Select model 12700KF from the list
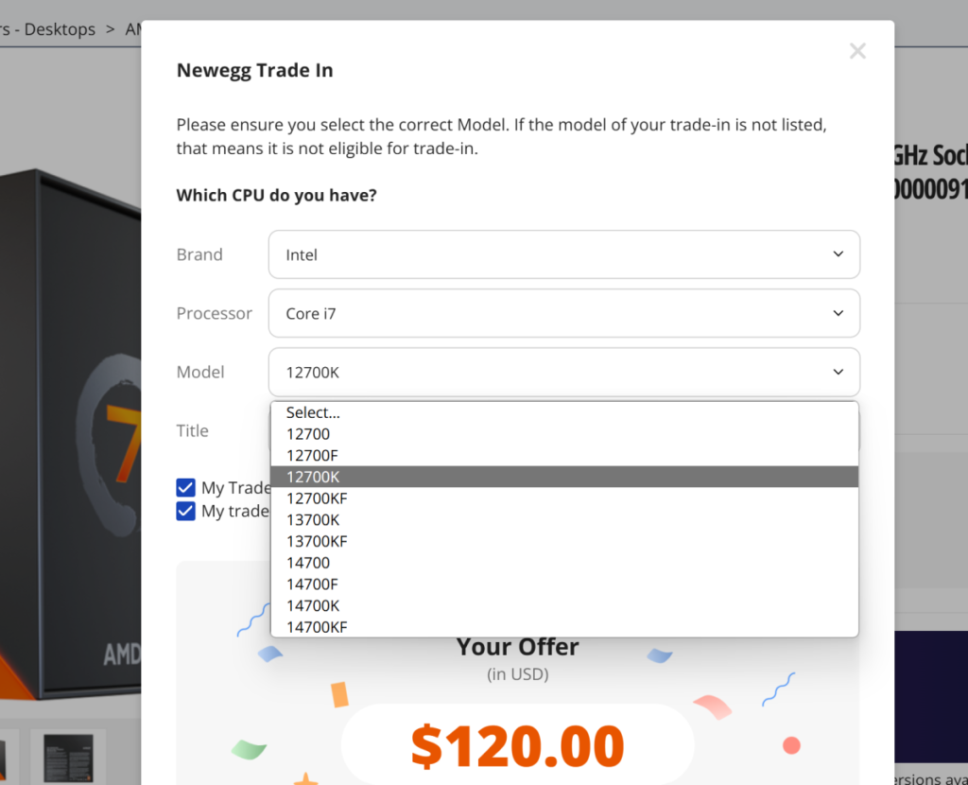 coord(564,498)
